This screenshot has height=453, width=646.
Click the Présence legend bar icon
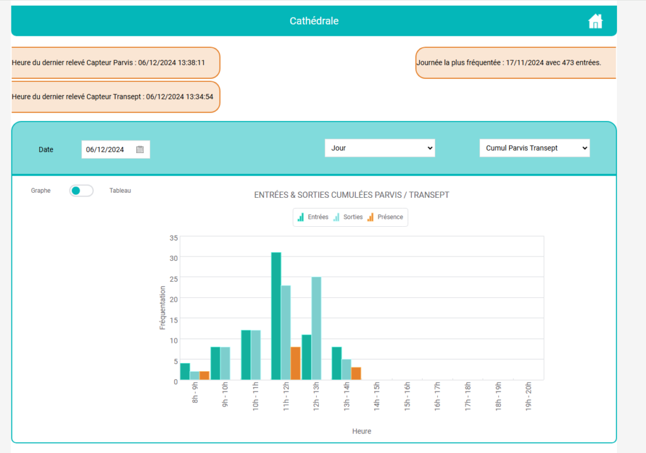pyautogui.click(x=370, y=217)
